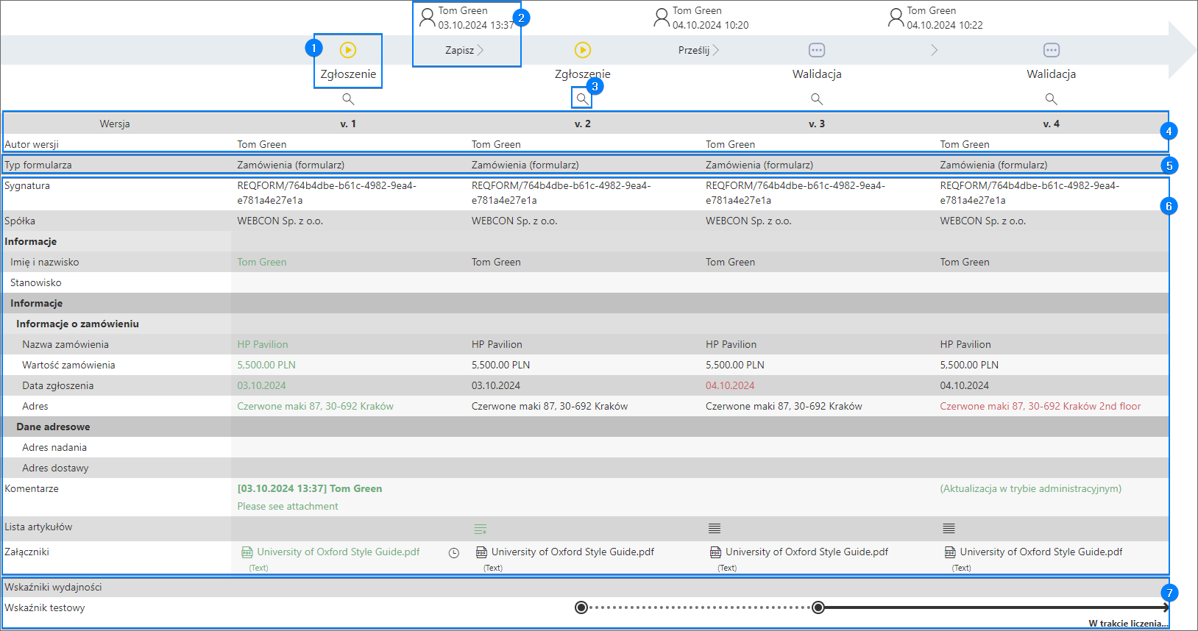
Task: Open University of Oxford Style Guide.pdf in v. 2
Action: click(573, 552)
